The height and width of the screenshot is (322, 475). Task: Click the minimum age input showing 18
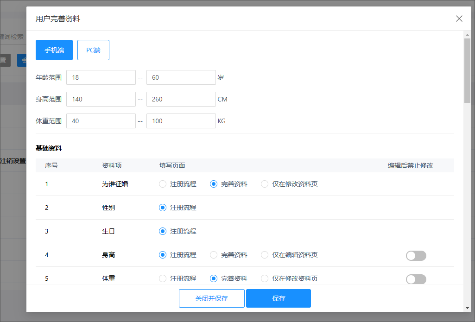[x=101, y=77]
